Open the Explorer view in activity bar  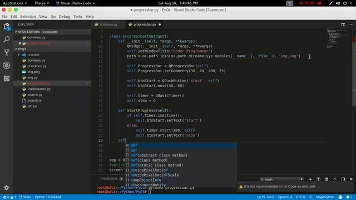coord(7,27)
